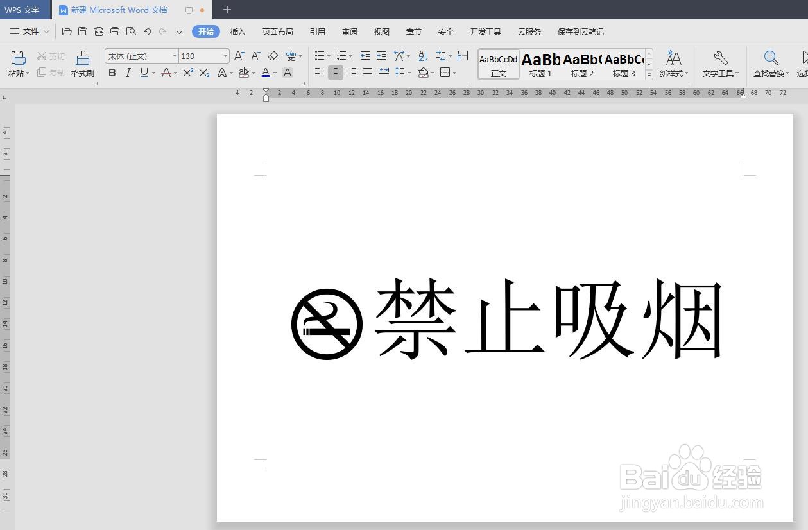808x530 pixels.
Task: Undo the last action
Action: pyautogui.click(x=147, y=31)
